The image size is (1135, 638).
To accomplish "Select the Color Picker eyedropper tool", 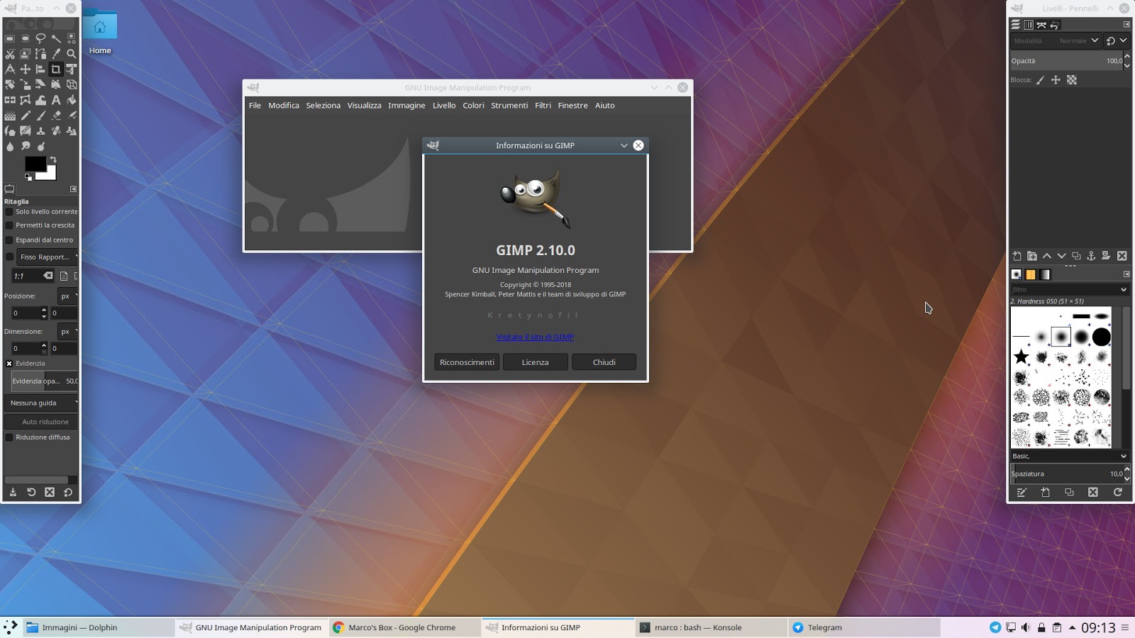I will click(x=56, y=54).
